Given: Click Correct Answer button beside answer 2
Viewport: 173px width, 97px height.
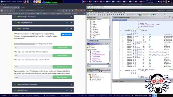Looking at the screenshot, I should [x=62, y=47].
